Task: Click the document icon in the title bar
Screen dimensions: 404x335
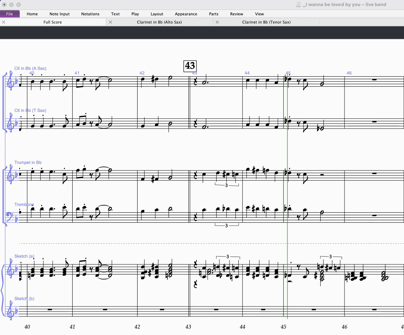Action: pos(299,5)
